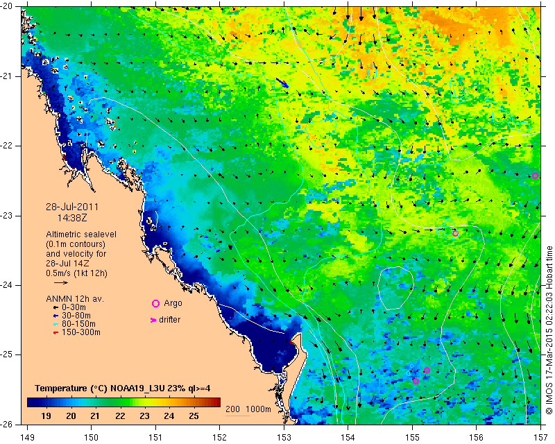This screenshot has width=555, height=444.
Task: Click the date text '28-Jul-2011'
Action: (72, 207)
